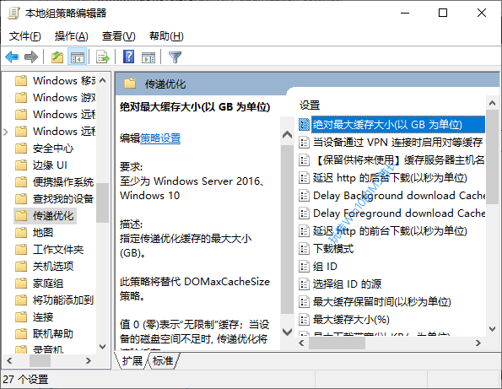Select 查找我的设备 in the tree
Viewport: 502px width, 389px height.
pyautogui.click(x=63, y=199)
